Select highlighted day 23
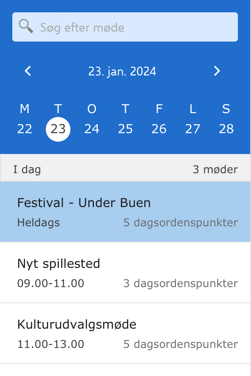The width and height of the screenshot is (251, 376). click(58, 129)
